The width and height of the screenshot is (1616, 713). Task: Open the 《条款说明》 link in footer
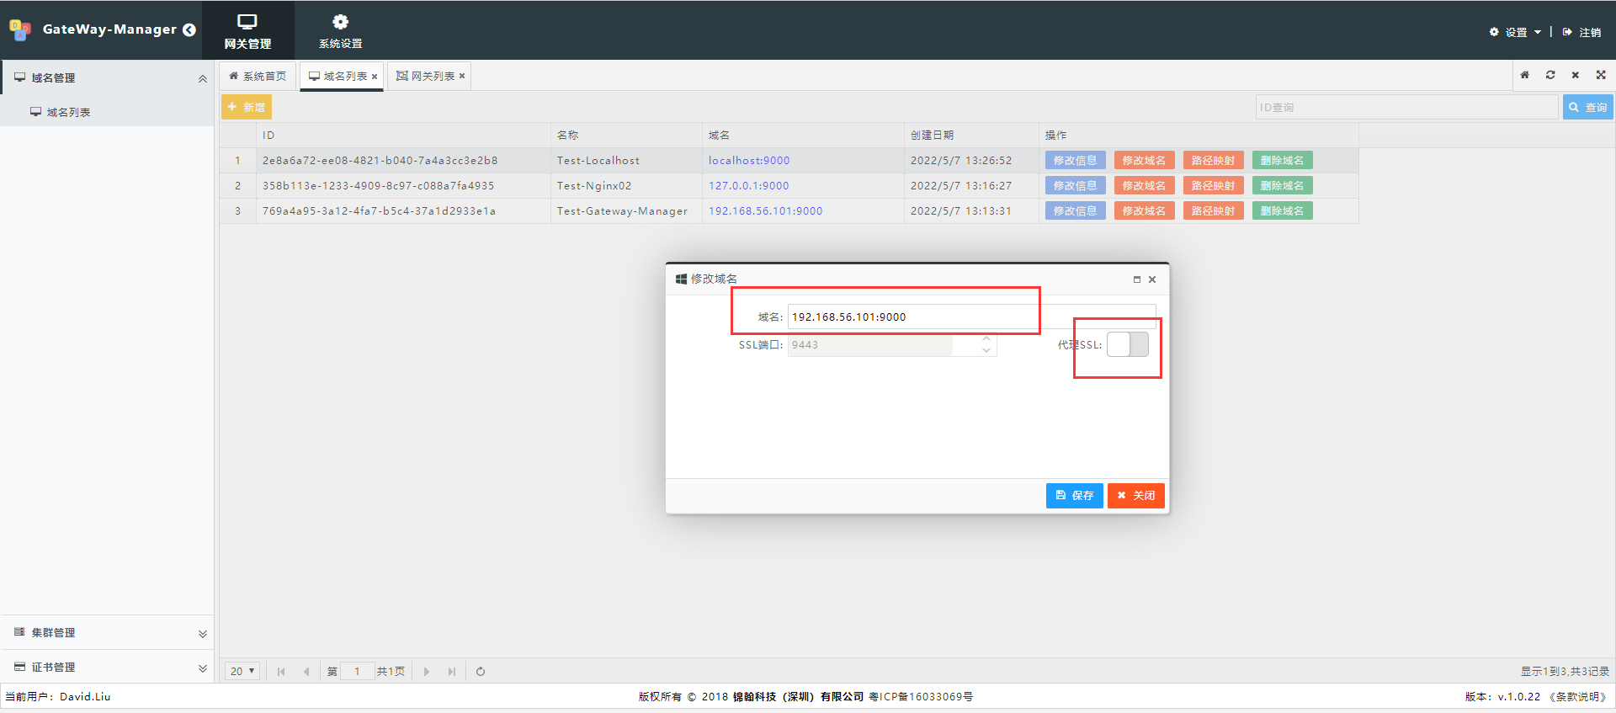(x=1578, y=697)
